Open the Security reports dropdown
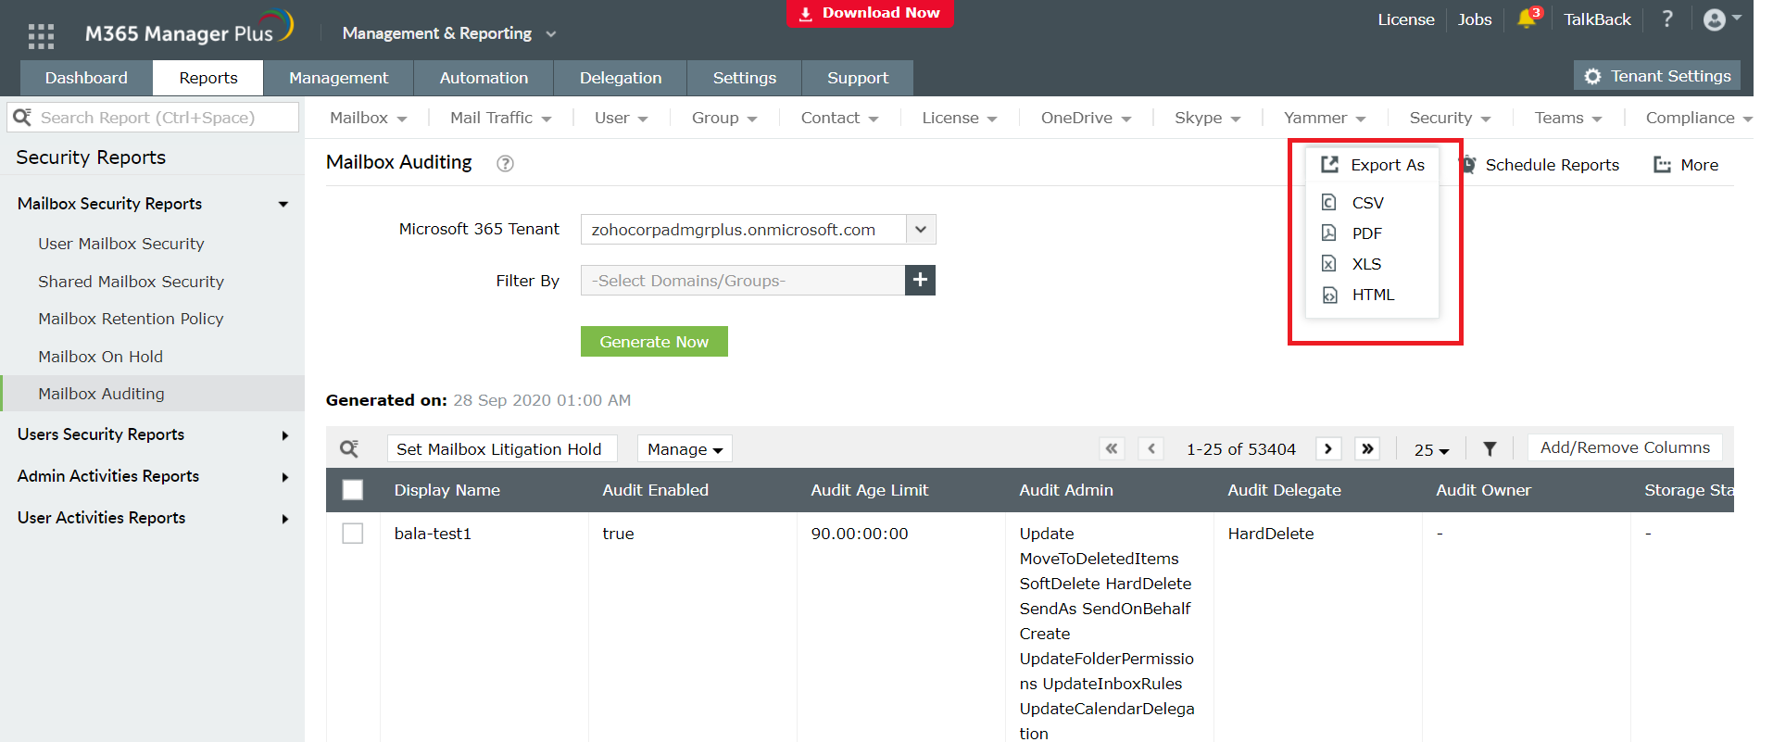 coord(1451,118)
